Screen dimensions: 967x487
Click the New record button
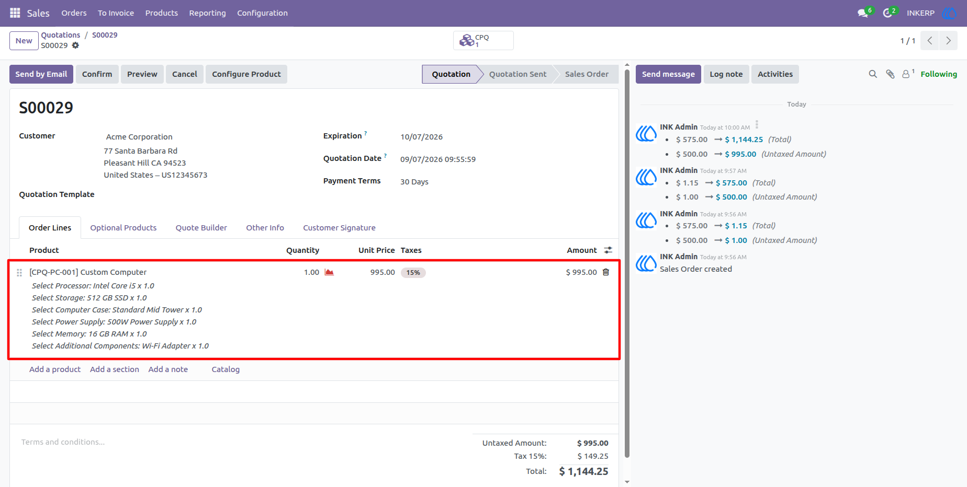(x=24, y=41)
